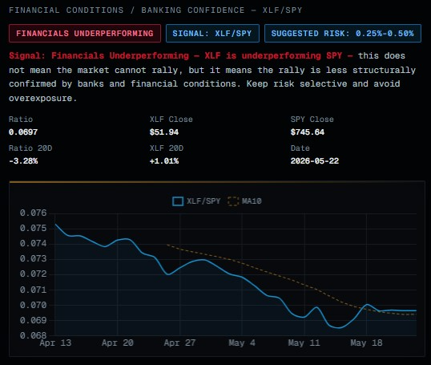Image resolution: width=431 pixels, height=365 pixels.
Task: Click the Ratio 20D label
Action: coord(30,148)
